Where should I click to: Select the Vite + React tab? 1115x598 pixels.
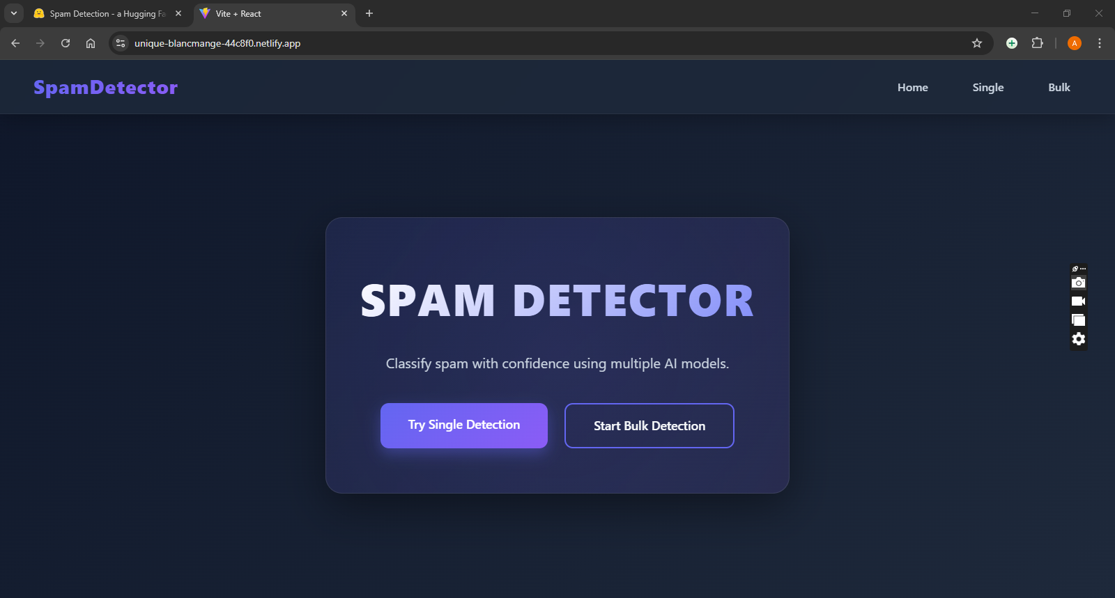pyautogui.click(x=274, y=14)
